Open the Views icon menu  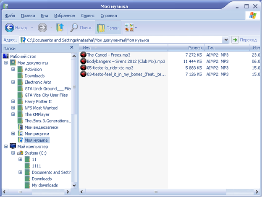(x=129, y=28)
